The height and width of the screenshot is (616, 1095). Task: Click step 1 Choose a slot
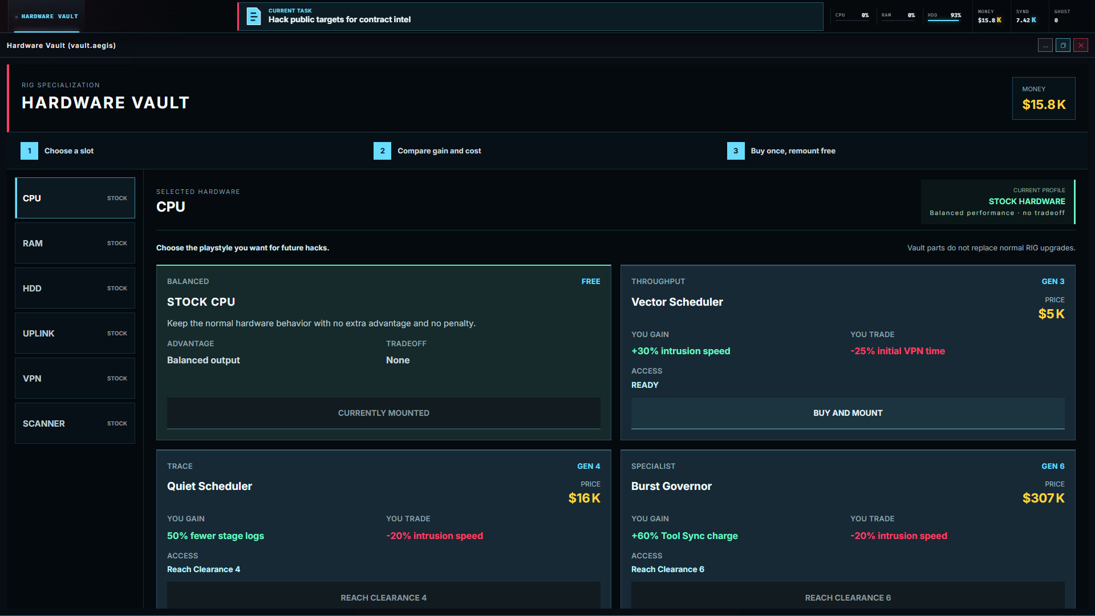[x=57, y=151]
